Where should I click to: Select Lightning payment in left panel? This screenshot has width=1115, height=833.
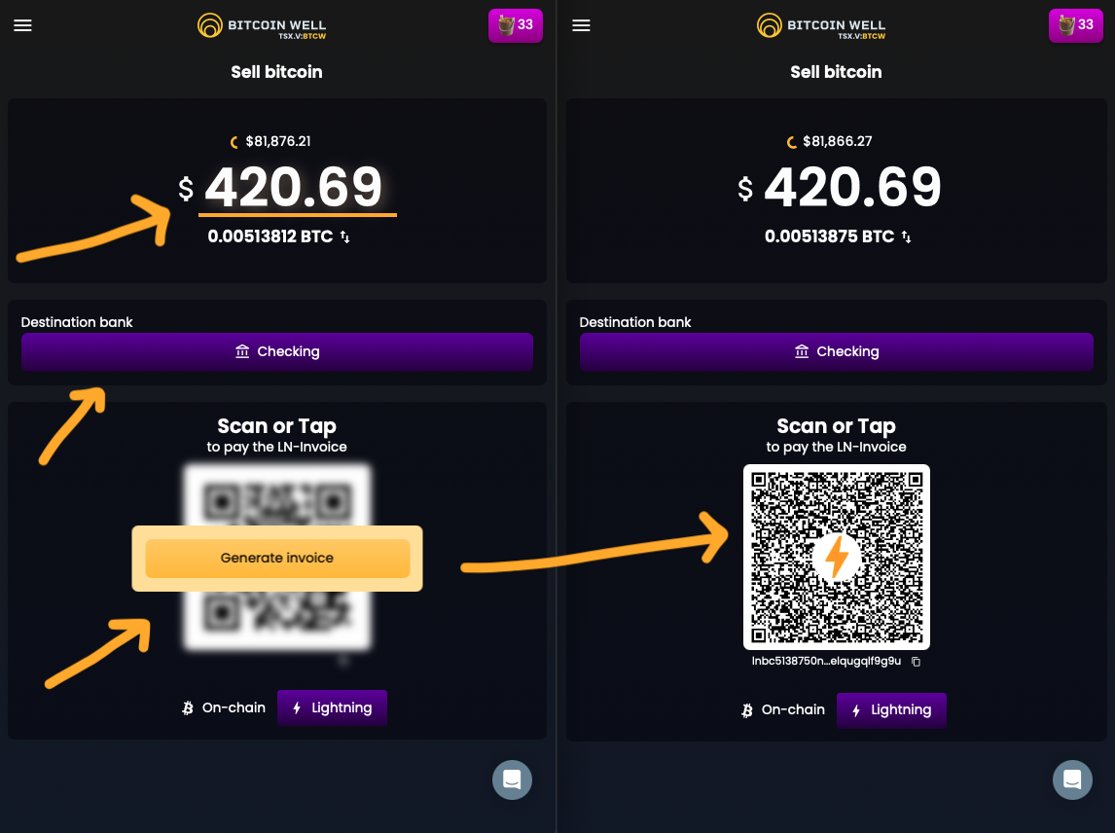pyautogui.click(x=332, y=708)
